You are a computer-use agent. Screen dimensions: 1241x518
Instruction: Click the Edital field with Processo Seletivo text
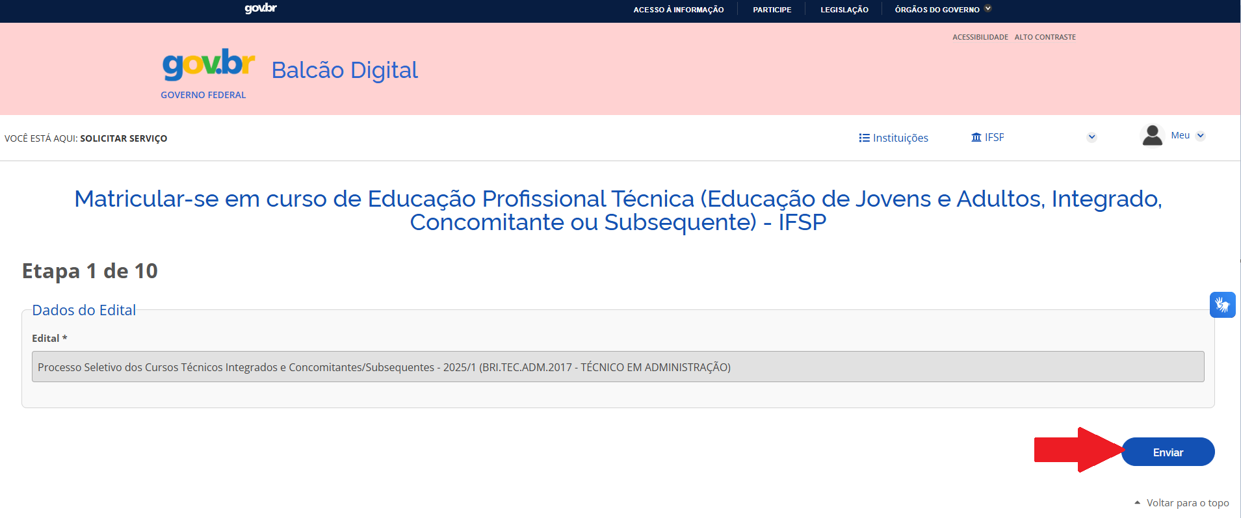pos(618,367)
